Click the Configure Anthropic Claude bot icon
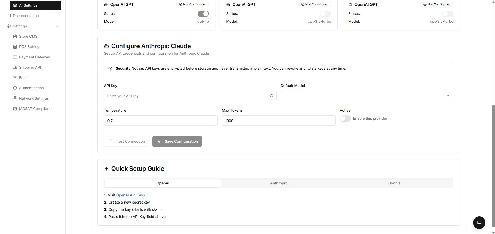Viewport: 495px width, 234px height. click(106, 46)
